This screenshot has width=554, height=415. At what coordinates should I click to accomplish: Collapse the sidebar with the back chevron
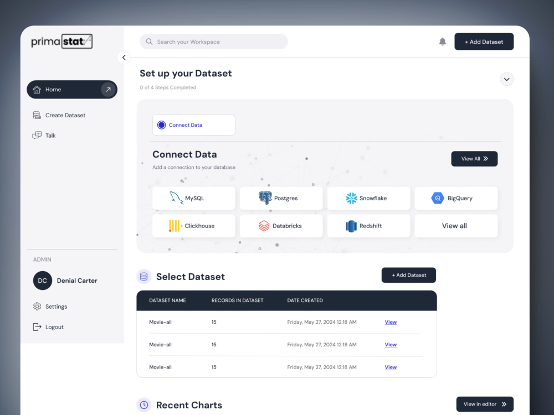click(124, 57)
